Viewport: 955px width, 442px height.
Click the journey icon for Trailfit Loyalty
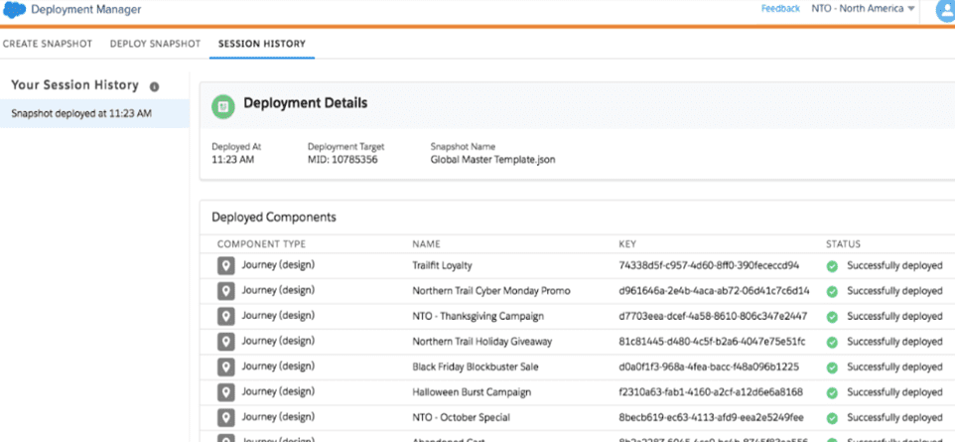point(226,266)
